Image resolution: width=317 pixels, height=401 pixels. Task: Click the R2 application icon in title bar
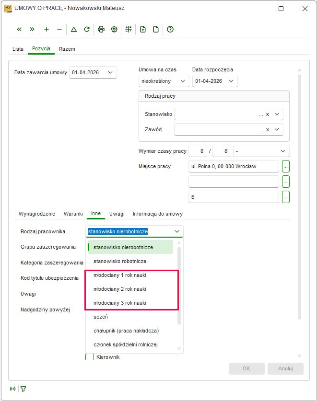[8, 9]
